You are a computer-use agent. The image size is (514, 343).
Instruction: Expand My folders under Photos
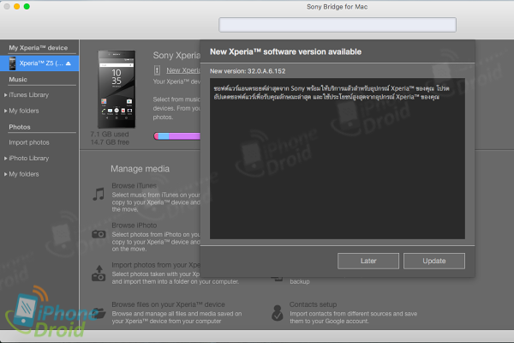[x=6, y=174]
